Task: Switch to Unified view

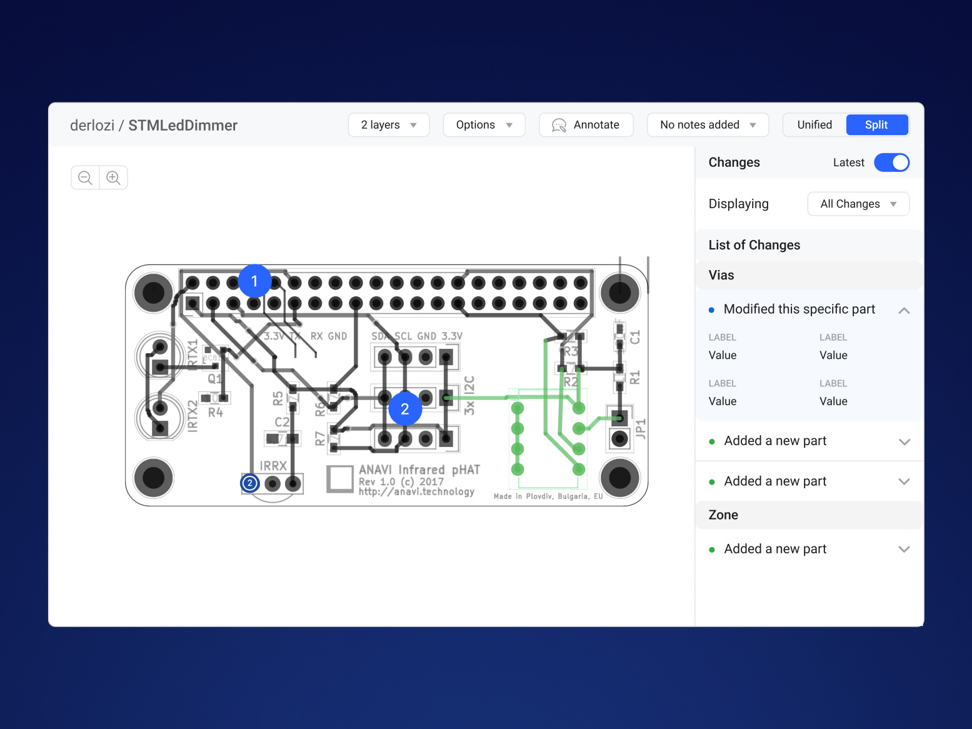Action: click(x=813, y=124)
